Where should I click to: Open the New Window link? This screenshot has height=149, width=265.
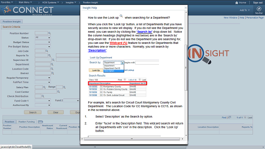(x=231, y=17)
